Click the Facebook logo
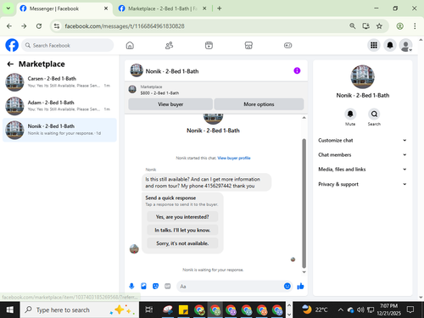Image resolution: width=424 pixels, height=318 pixels. tap(12, 45)
